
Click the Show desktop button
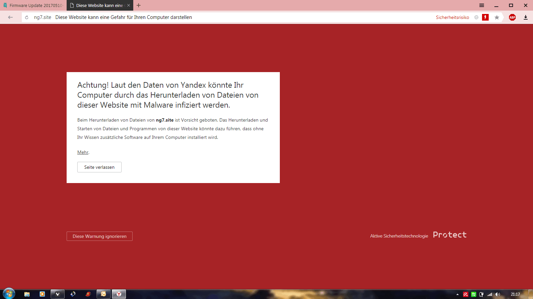[x=530, y=294]
